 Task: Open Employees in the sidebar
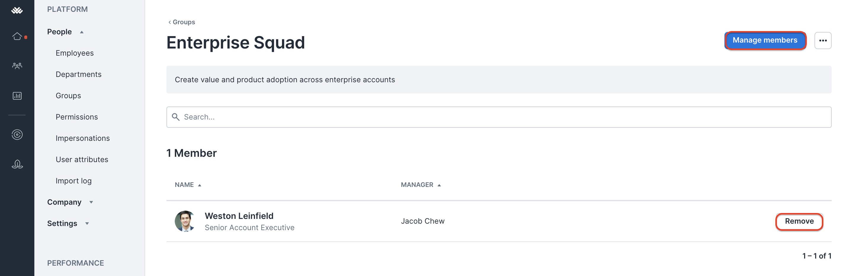[x=75, y=53]
